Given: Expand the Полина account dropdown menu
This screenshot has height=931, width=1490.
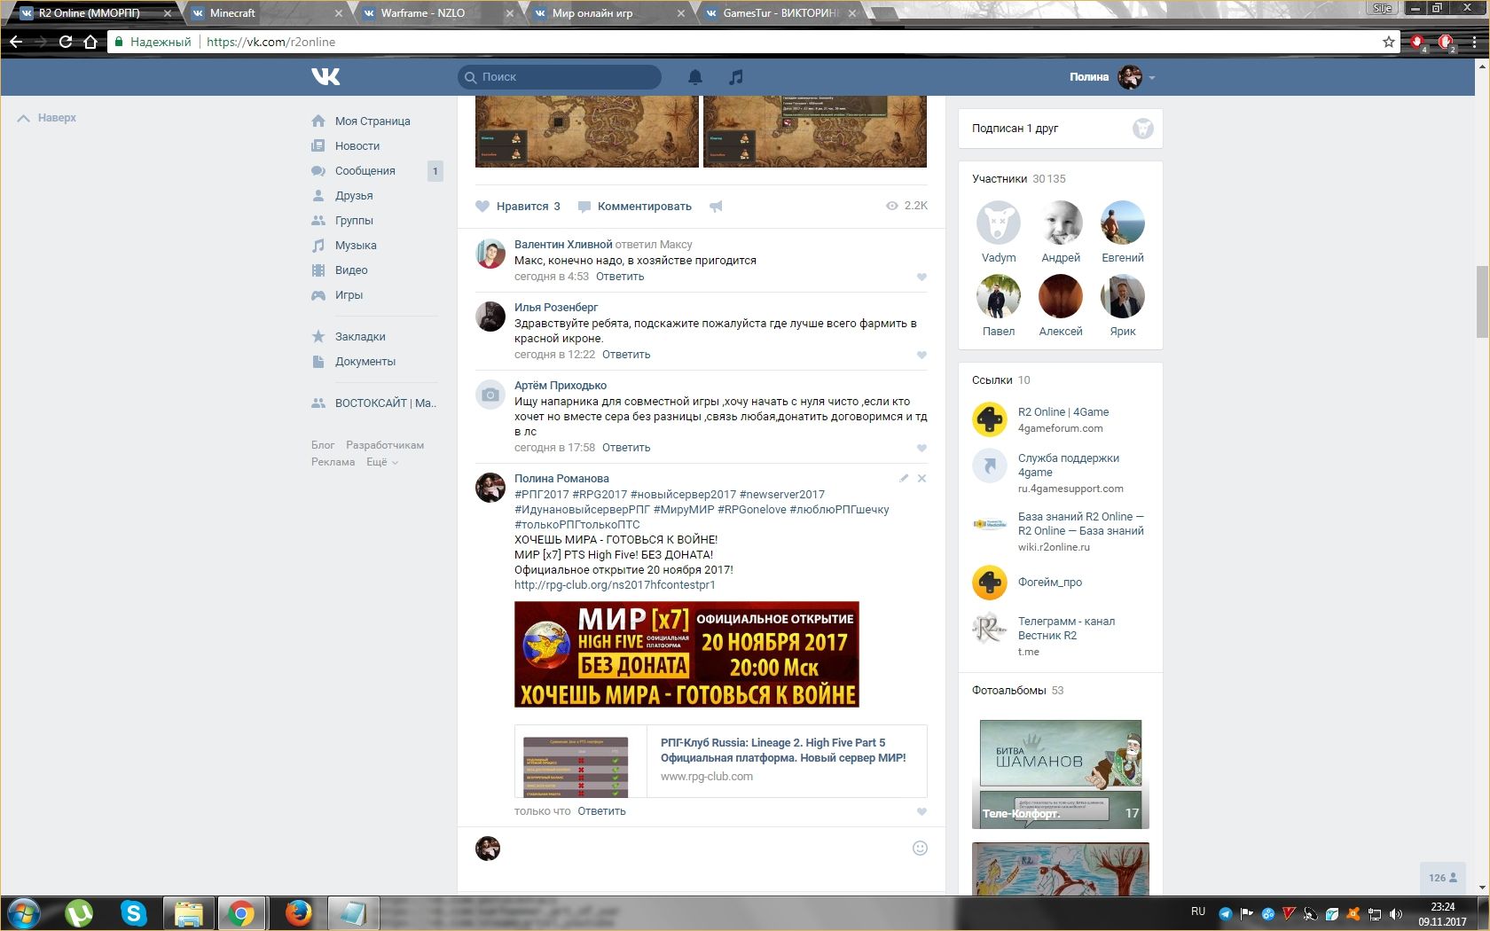Looking at the screenshot, I should click(x=1112, y=77).
